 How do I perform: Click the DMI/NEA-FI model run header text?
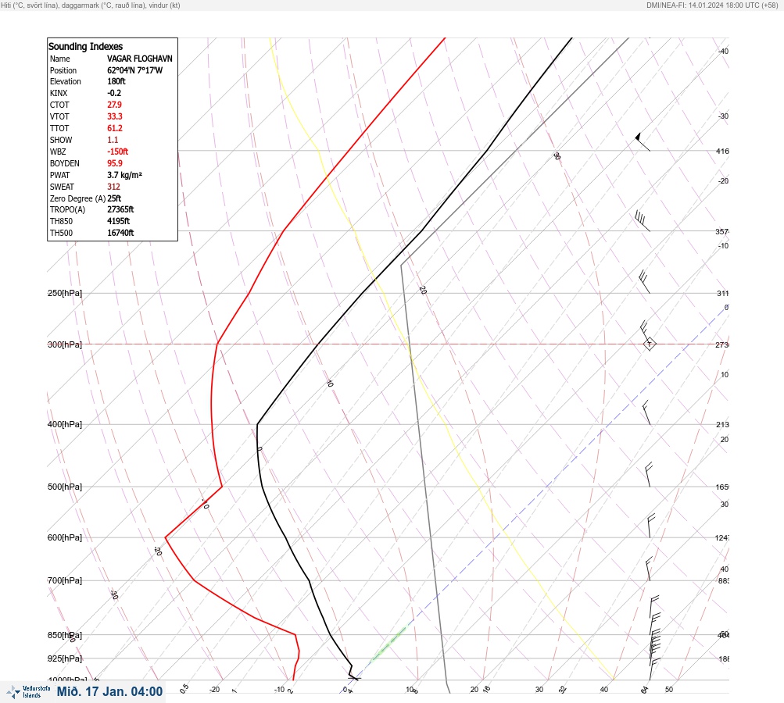click(712, 5)
